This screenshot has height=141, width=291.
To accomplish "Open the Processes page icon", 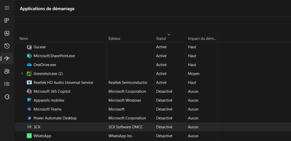I will point(7,20).
